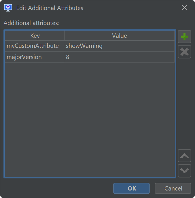
Task: Confirm changes with OK button
Action: point(131,188)
